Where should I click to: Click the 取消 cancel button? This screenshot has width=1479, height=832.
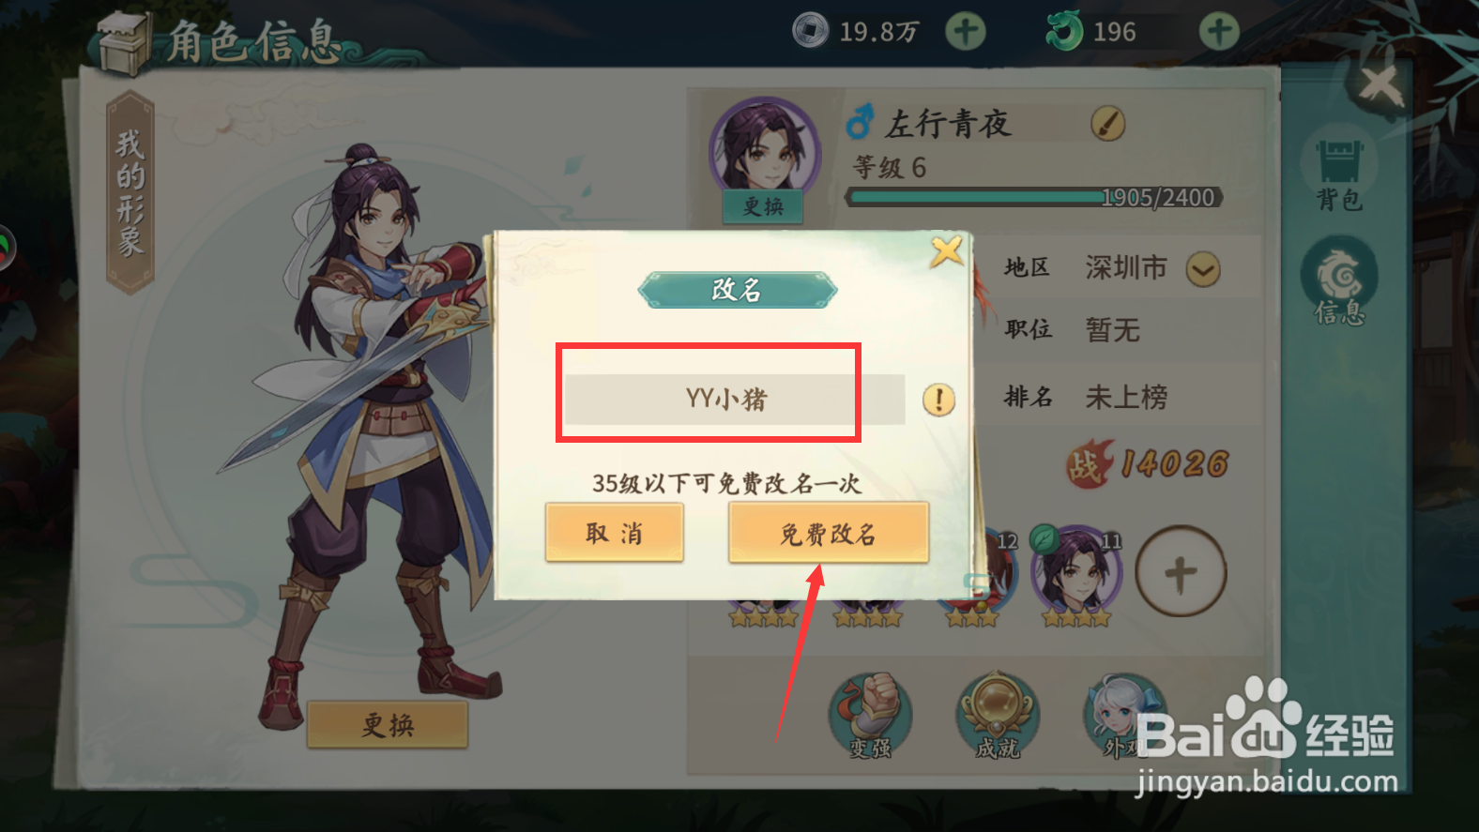[615, 533]
